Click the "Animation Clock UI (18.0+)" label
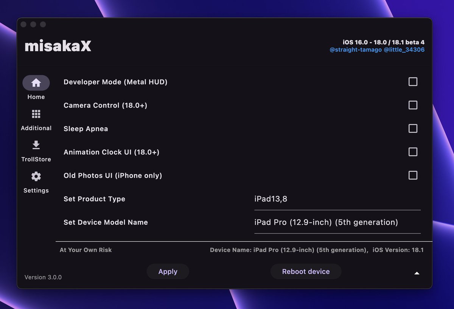454x309 pixels. pos(111,152)
